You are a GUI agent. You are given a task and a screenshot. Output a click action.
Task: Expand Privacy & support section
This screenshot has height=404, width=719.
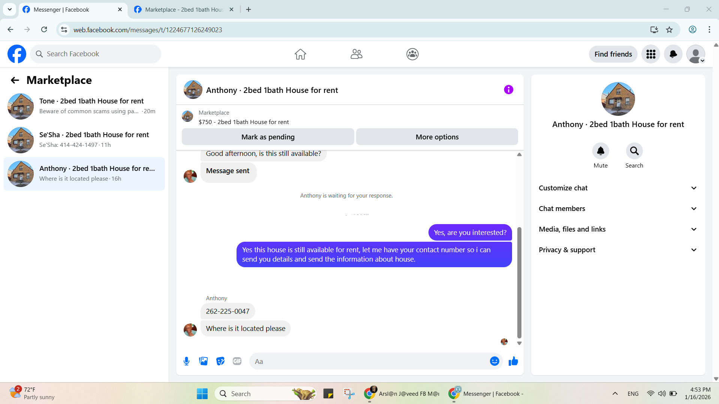618,250
